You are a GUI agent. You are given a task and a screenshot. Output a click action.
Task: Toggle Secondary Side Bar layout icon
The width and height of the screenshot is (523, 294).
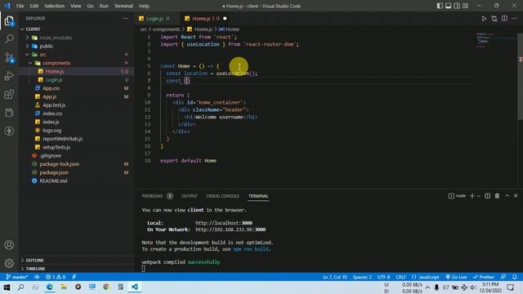457,6
